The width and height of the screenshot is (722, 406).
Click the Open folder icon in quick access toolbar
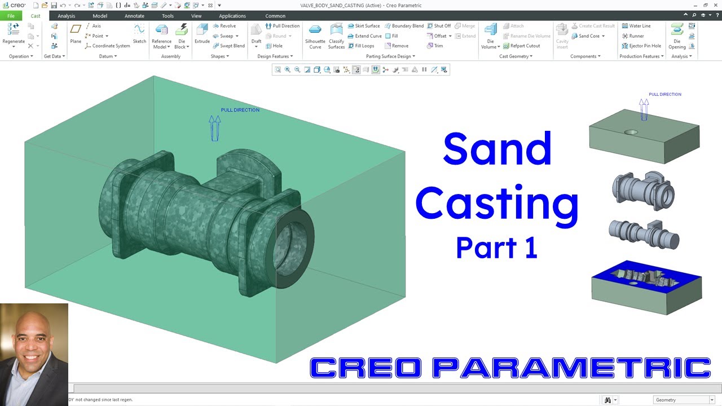click(x=45, y=5)
